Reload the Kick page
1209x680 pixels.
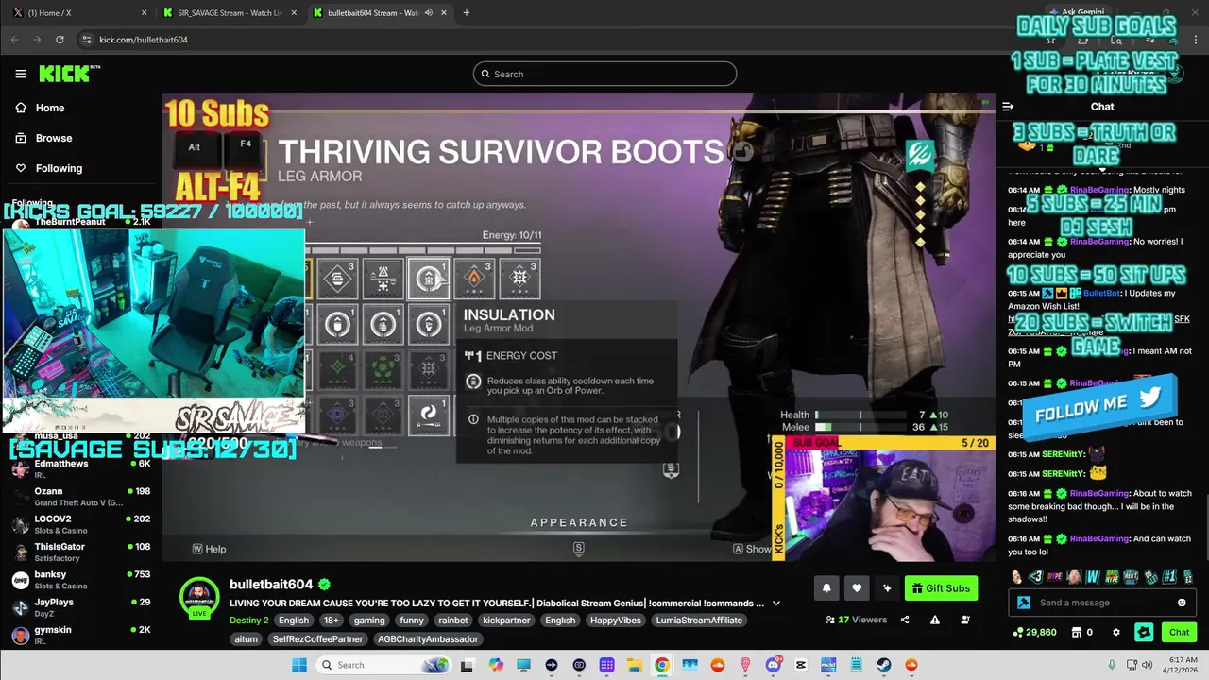coord(60,40)
